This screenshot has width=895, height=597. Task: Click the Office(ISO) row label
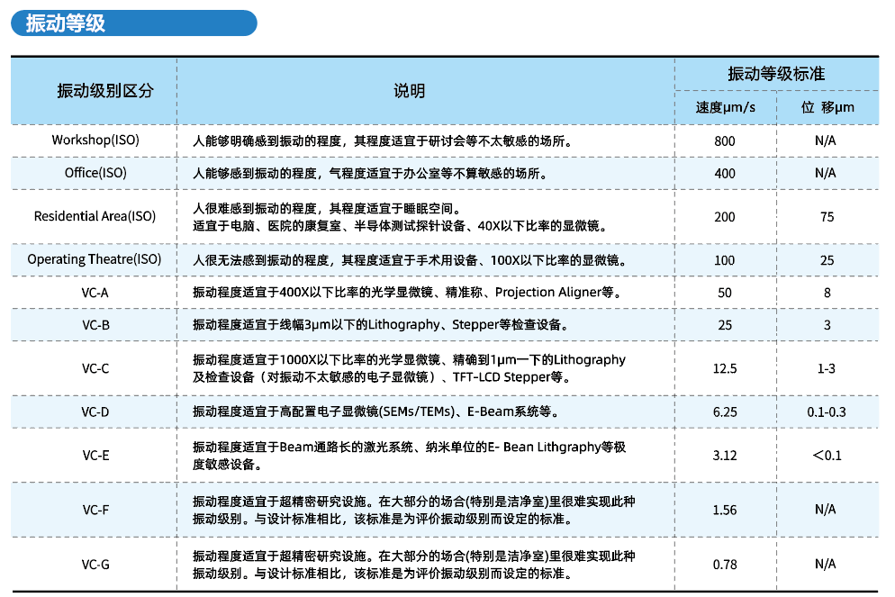(95, 173)
